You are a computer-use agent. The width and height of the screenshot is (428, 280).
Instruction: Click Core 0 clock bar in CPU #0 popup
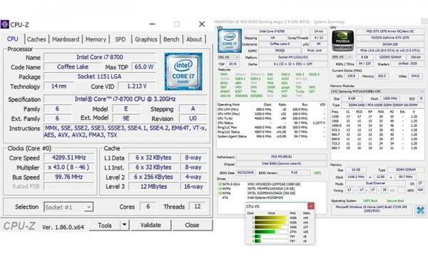pyautogui.click(x=271, y=218)
